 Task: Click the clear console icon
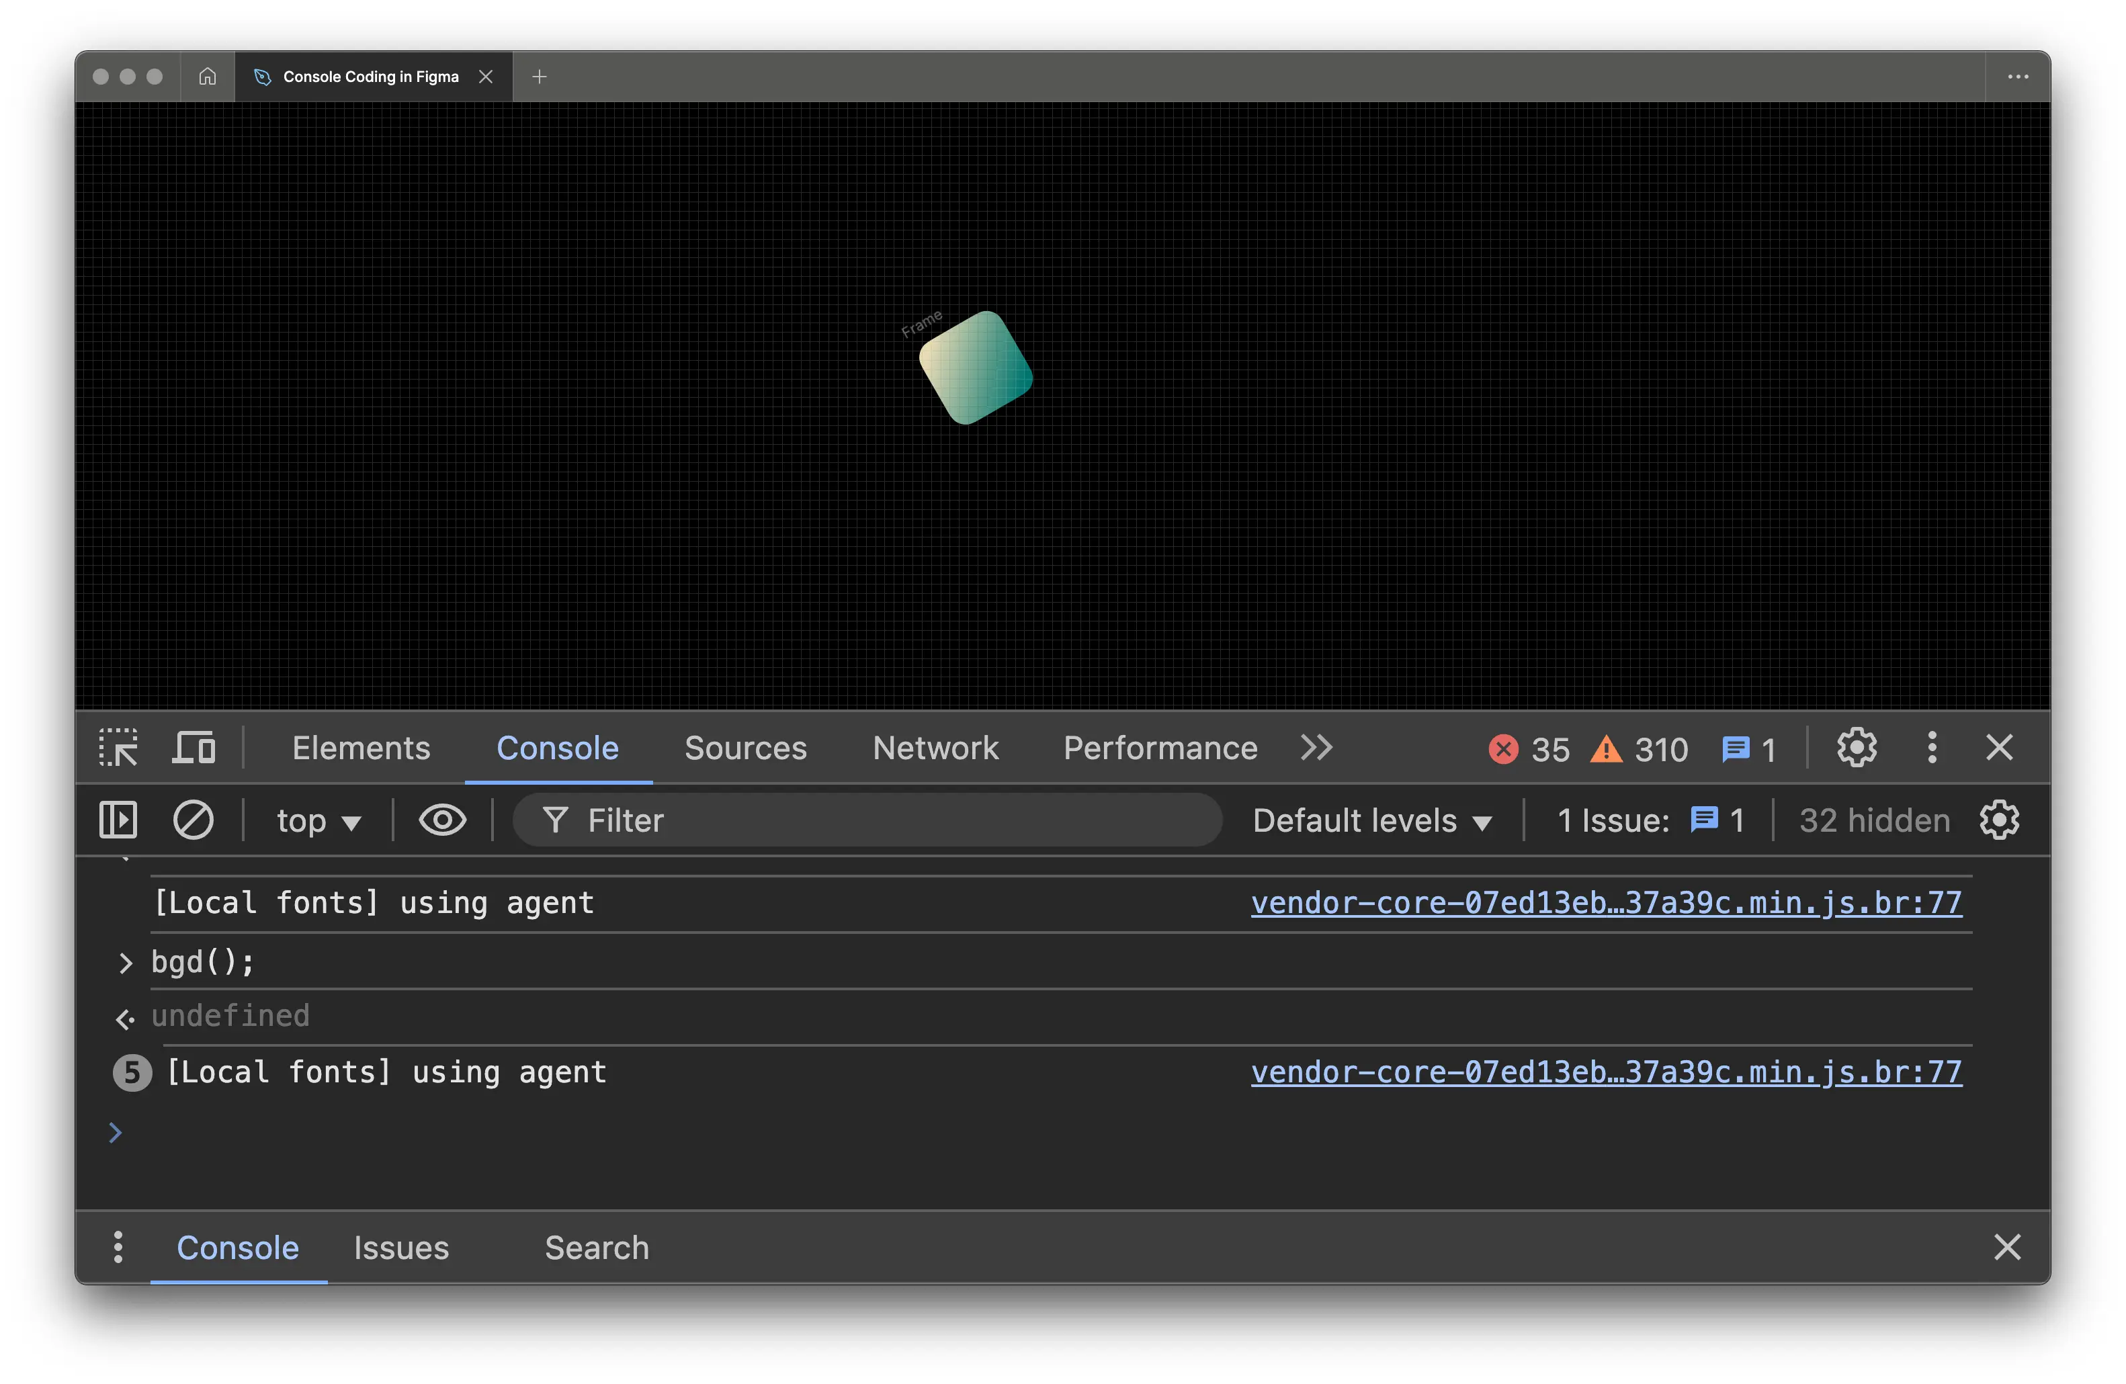coord(193,820)
